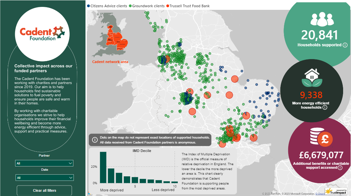Open the Date filter dropdown
This screenshot has height=196, width=351.
point(44,178)
